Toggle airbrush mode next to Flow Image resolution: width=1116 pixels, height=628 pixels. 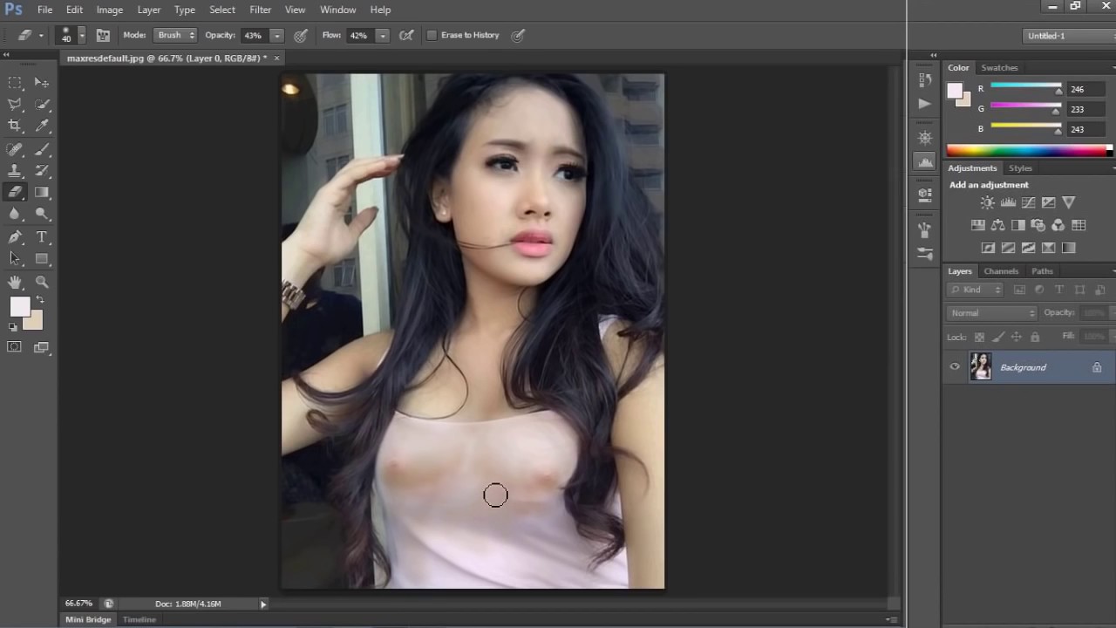[x=405, y=35]
